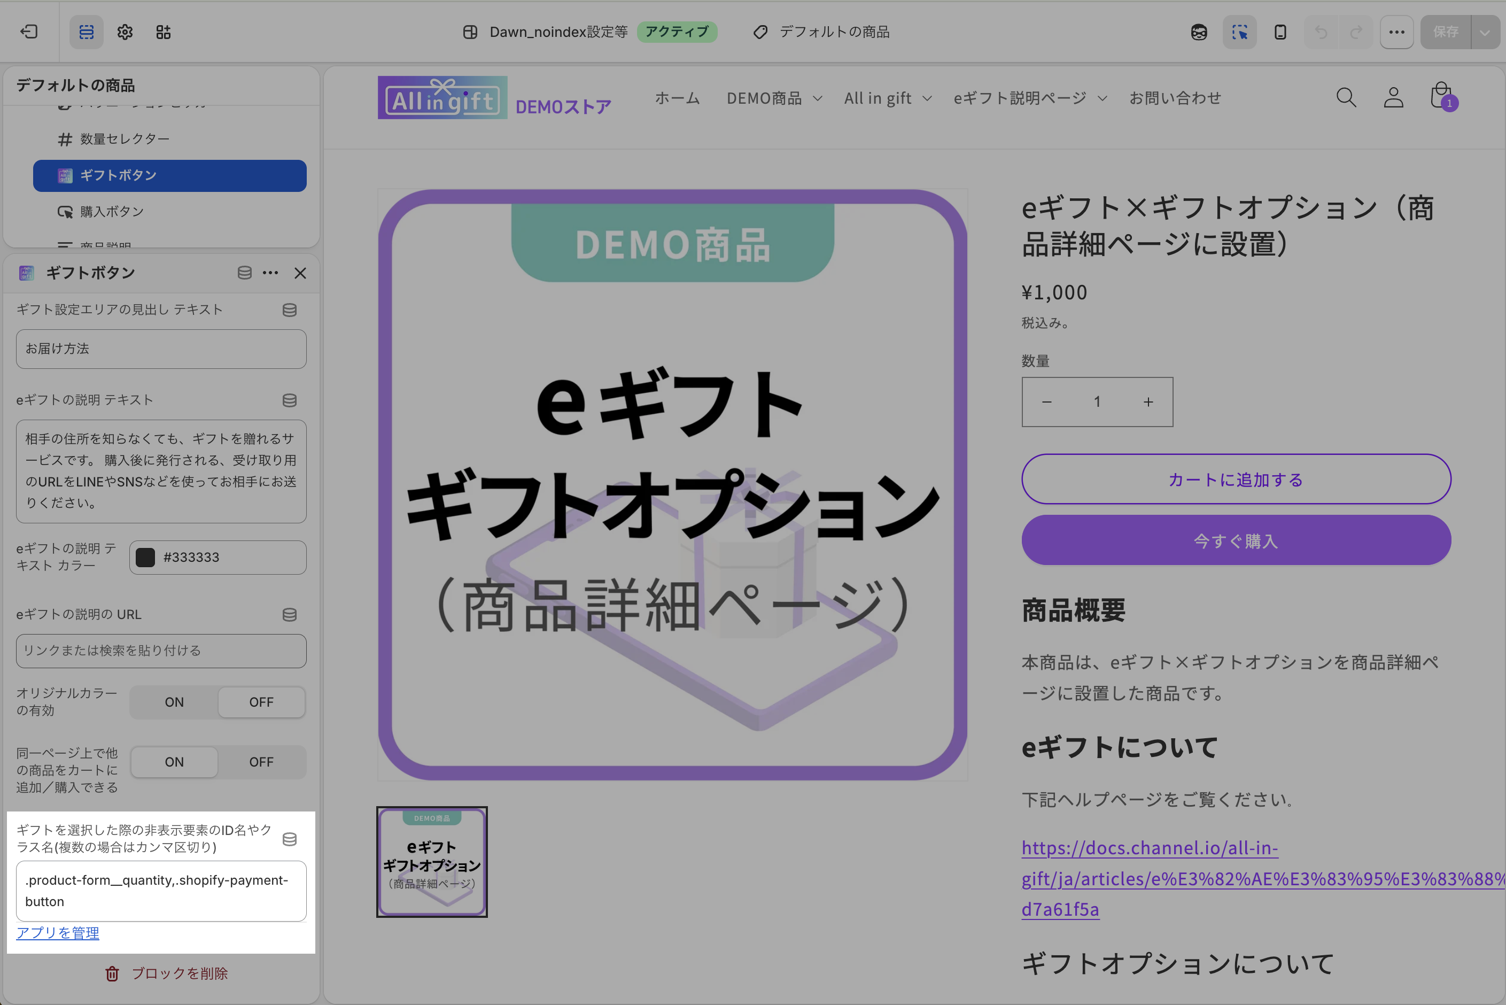Open the #333333 text color swatch
This screenshot has width=1506, height=1005.
[x=145, y=558]
